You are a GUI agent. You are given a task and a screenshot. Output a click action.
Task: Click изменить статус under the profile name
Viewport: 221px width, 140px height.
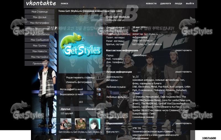pos(115,20)
